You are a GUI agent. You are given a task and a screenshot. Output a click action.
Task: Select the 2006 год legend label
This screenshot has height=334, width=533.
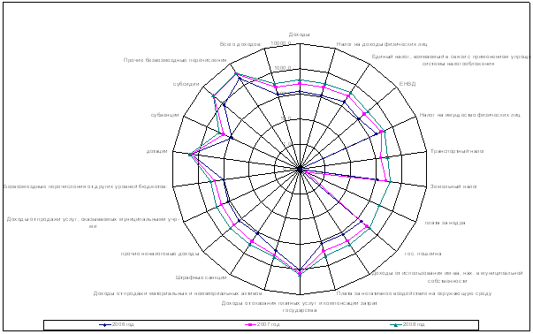(123, 324)
